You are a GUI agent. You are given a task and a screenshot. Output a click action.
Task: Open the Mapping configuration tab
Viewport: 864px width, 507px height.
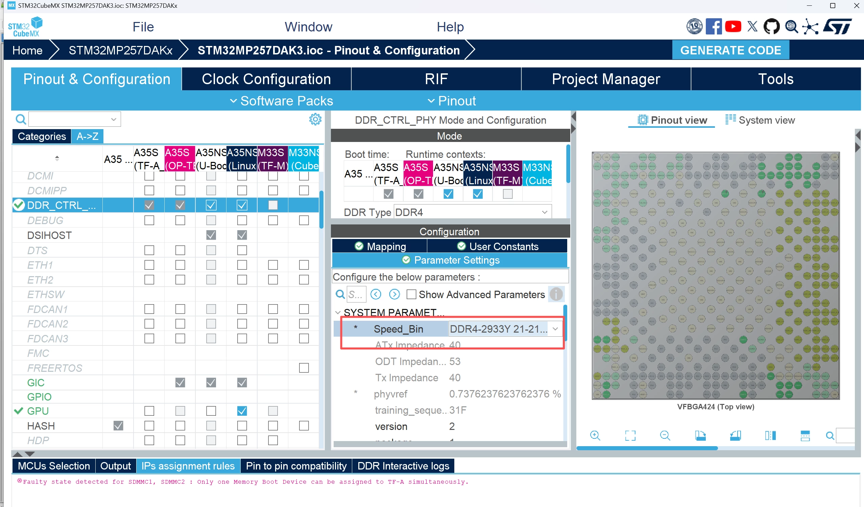380,246
